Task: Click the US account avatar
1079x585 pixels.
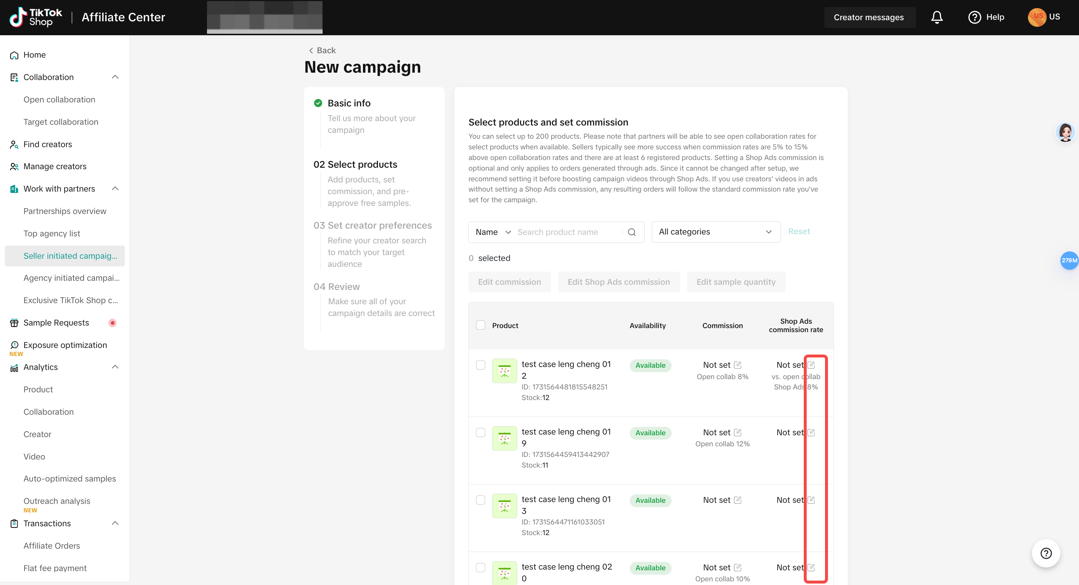Action: (x=1037, y=17)
